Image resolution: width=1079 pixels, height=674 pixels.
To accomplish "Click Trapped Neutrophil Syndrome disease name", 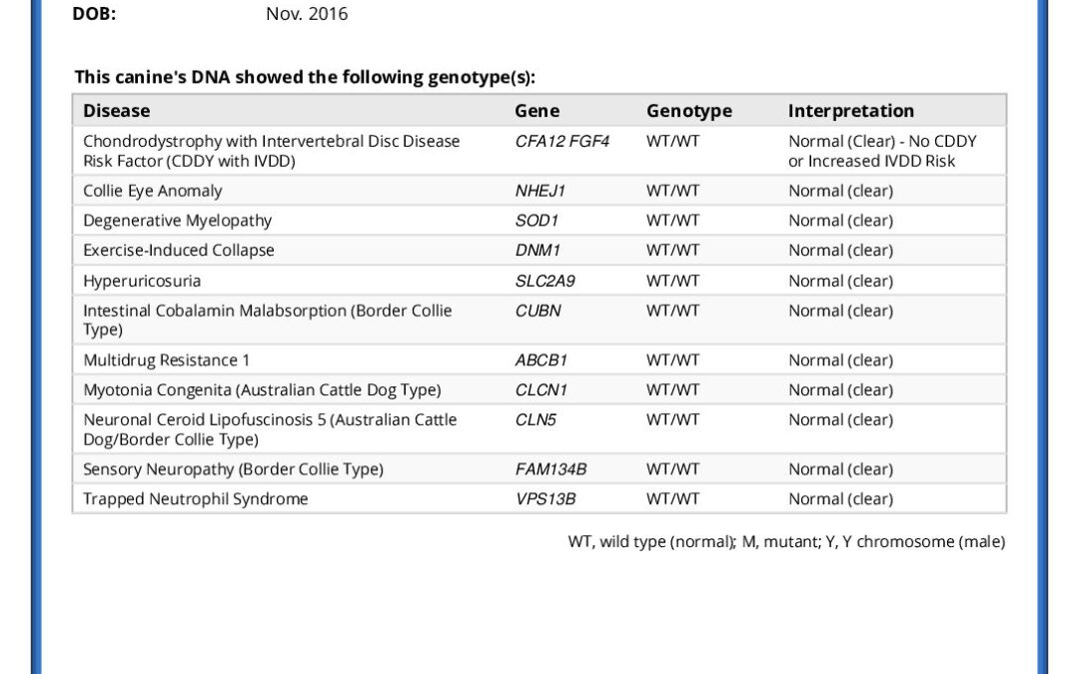I will (196, 498).
